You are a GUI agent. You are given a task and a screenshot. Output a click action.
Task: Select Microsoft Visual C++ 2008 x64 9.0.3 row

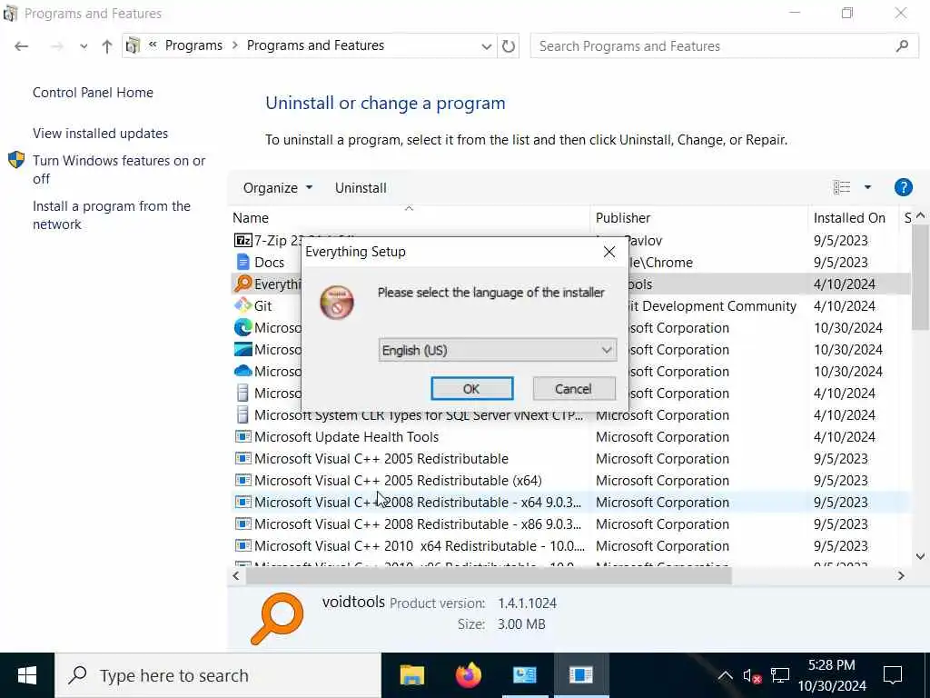[569, 502]
